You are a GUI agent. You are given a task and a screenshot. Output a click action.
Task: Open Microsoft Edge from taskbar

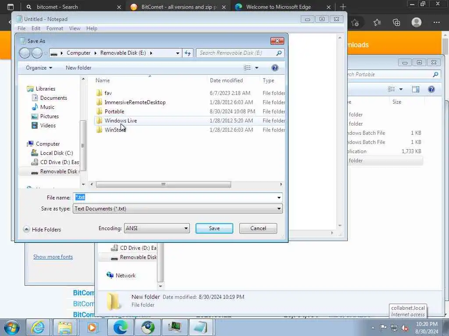[120, 327]
